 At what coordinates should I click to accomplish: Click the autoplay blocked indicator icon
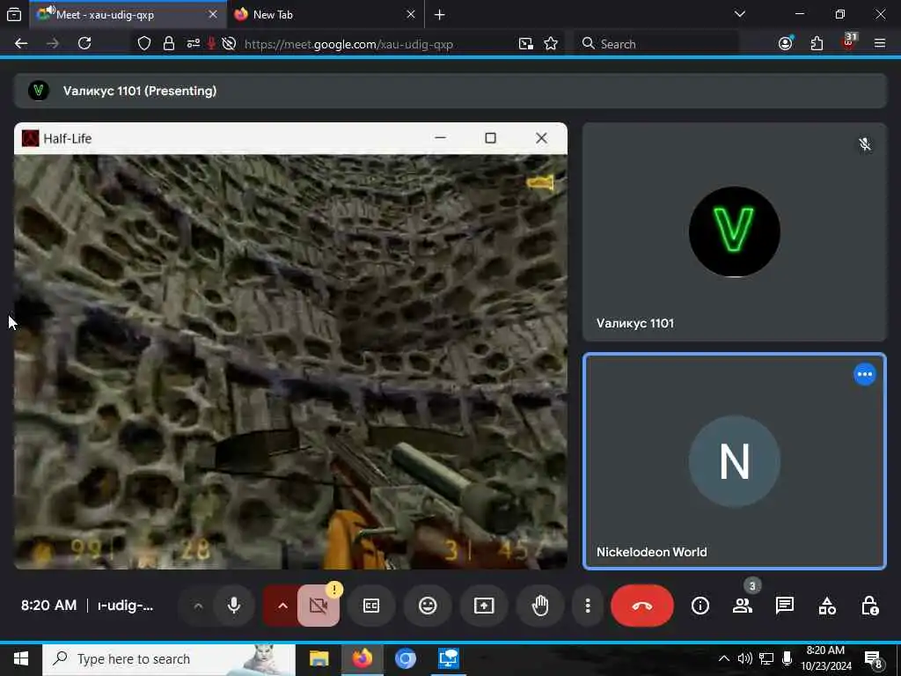click(229, 44)
